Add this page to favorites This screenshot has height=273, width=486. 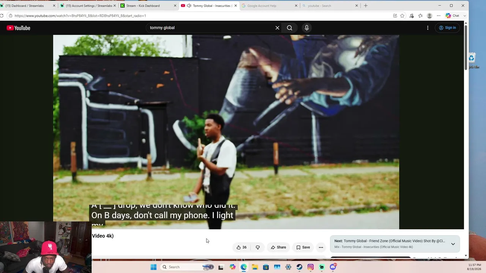pyautogui.click(x=402, y=16)
